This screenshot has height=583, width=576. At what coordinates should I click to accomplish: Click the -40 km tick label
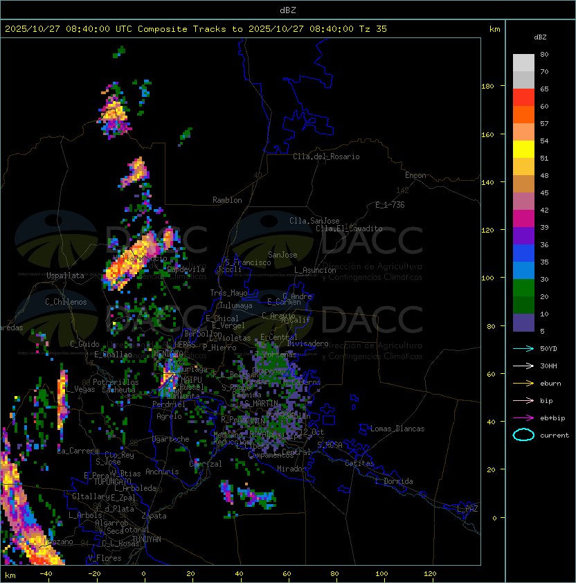(46, 574)
